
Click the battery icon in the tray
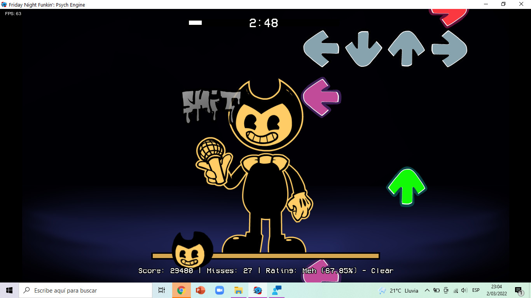click(437, 290)
